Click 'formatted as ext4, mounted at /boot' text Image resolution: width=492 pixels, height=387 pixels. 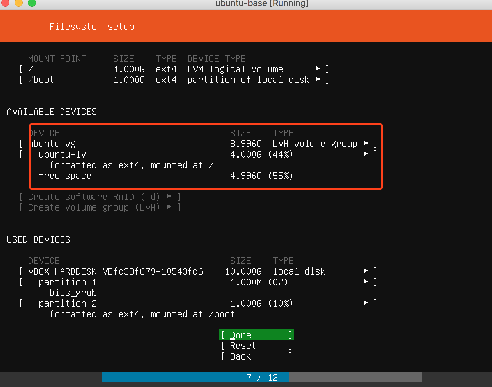tap(142, 314)
